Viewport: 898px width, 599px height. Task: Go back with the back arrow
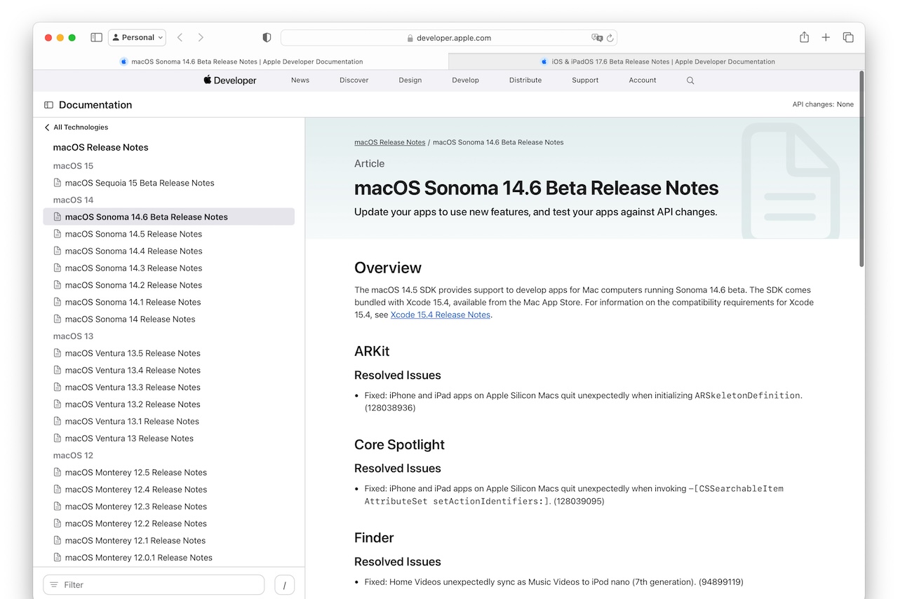coord(180,38)
